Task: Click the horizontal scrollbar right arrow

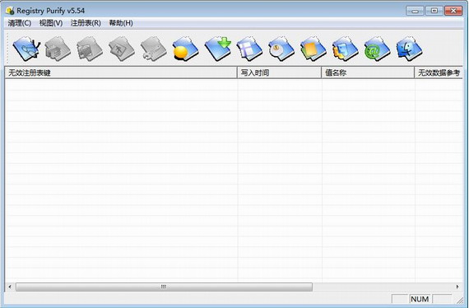Action: (457, 287)
